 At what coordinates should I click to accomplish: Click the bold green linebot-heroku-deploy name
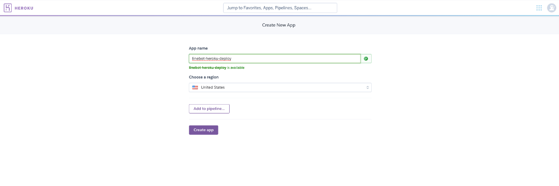[x=207, y=67]
